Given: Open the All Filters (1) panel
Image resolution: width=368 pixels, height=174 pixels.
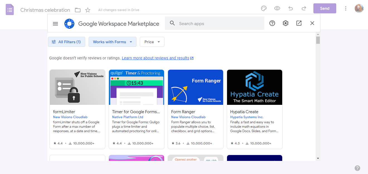Looking at the screenshot, I should (x=67, y=42).
